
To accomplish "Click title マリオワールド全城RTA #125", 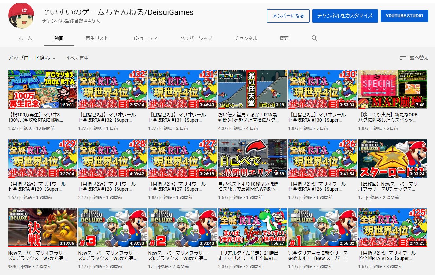I will (x=387, y=256).
